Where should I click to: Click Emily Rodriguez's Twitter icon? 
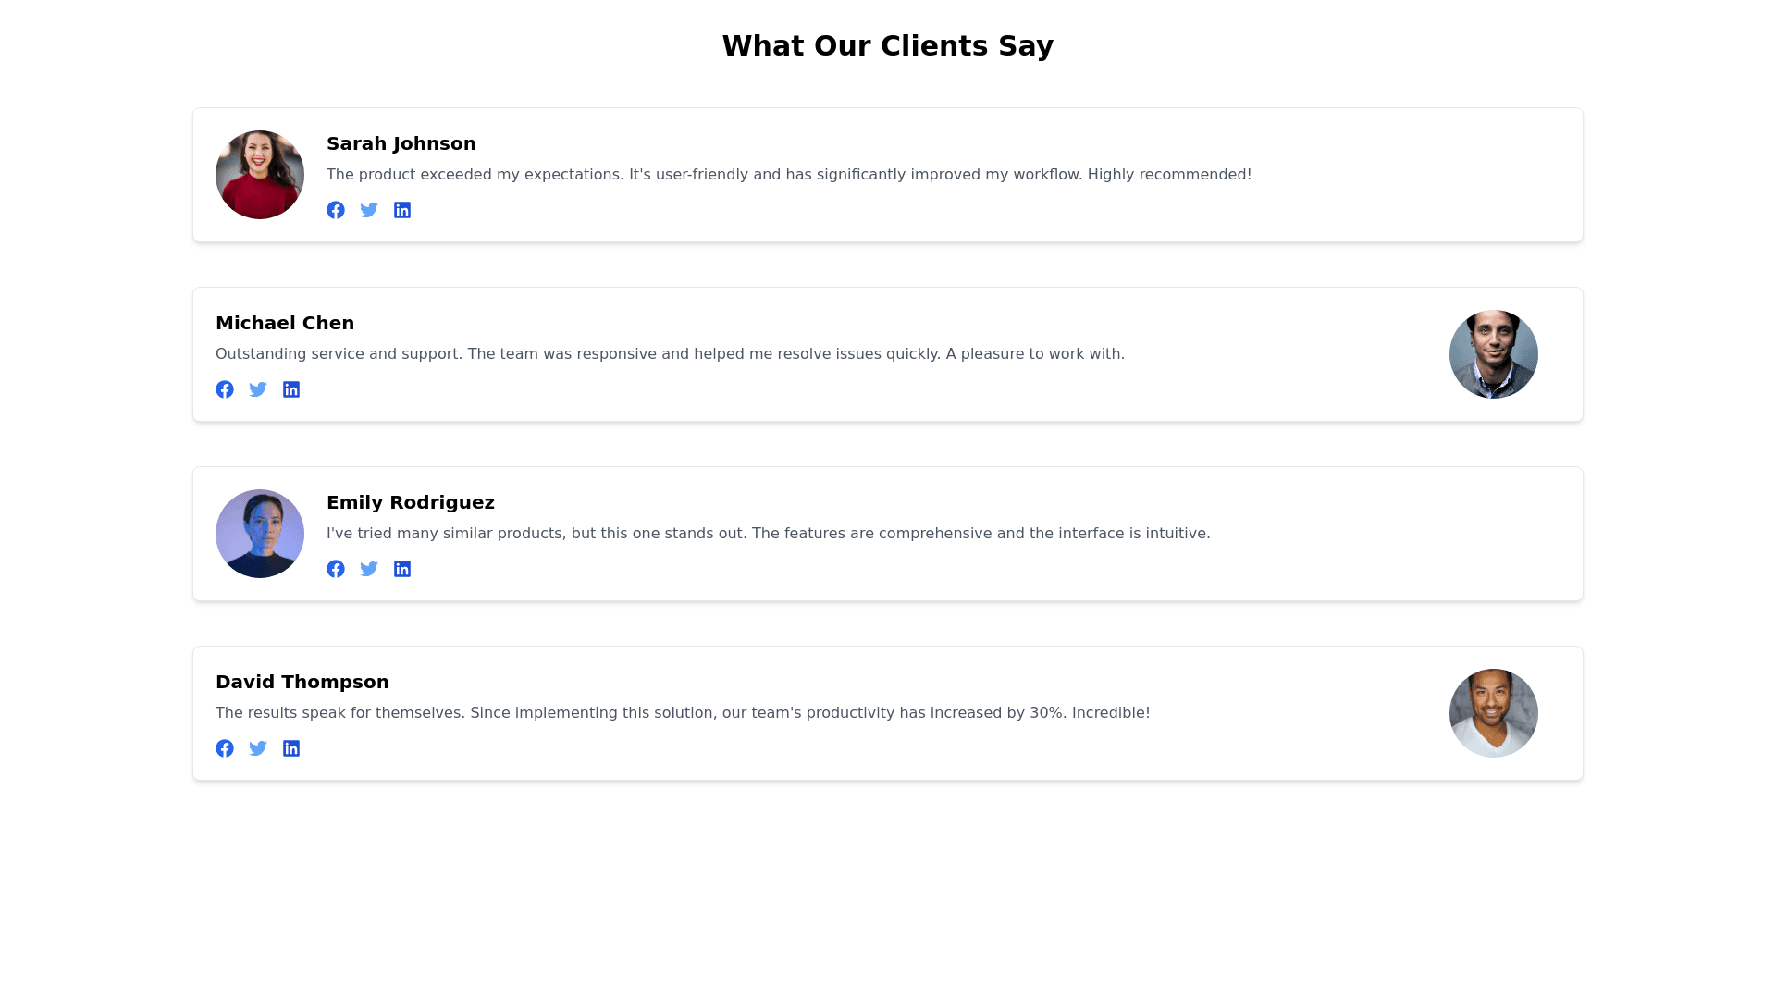point(369,569)
